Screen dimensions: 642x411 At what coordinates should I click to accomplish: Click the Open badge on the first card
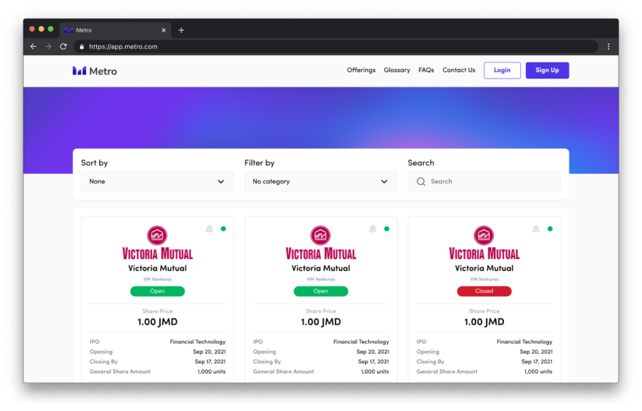pyautogui.click(x=157, y=291)
